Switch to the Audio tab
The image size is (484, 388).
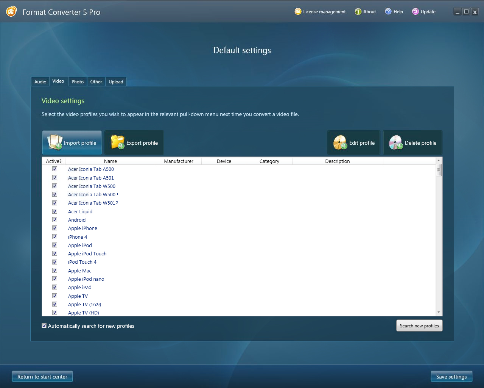(x=40, y=82)
